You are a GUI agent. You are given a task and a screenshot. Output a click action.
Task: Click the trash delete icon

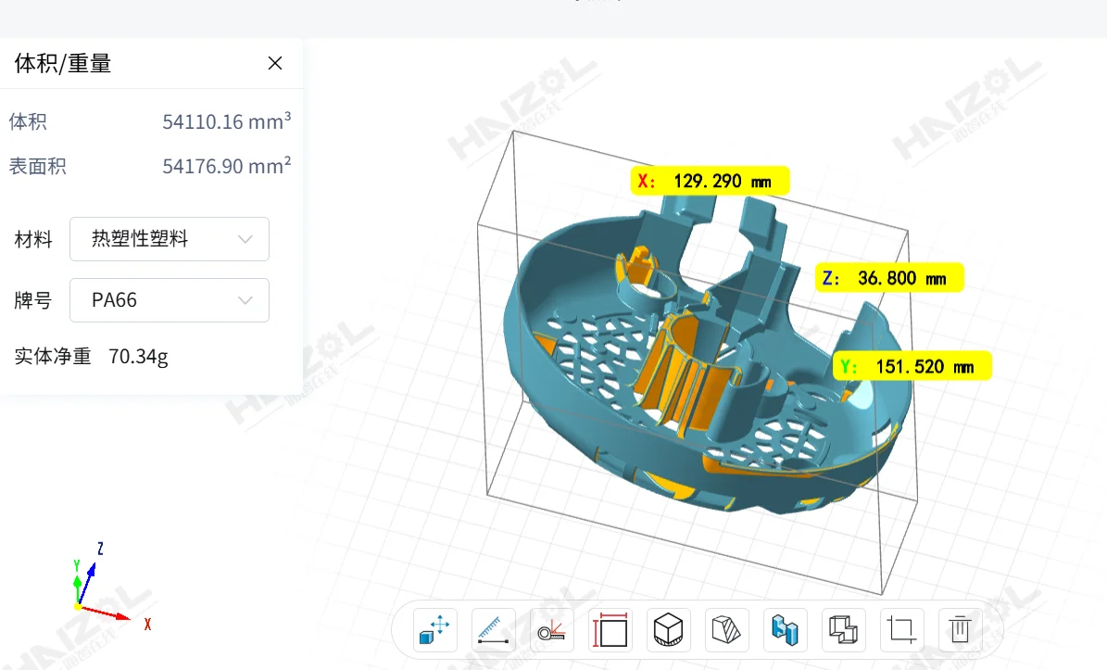[x=960, y=629]
